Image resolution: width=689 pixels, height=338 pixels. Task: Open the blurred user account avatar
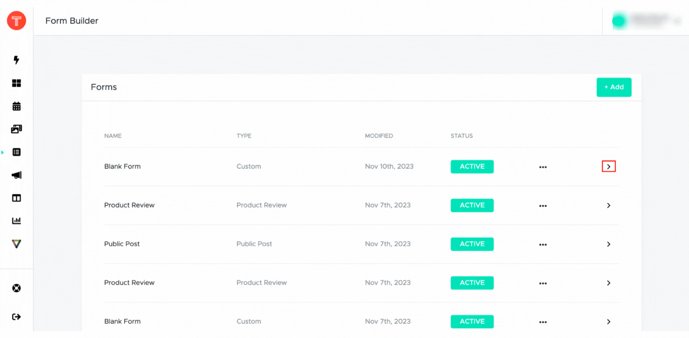point(619,21)
